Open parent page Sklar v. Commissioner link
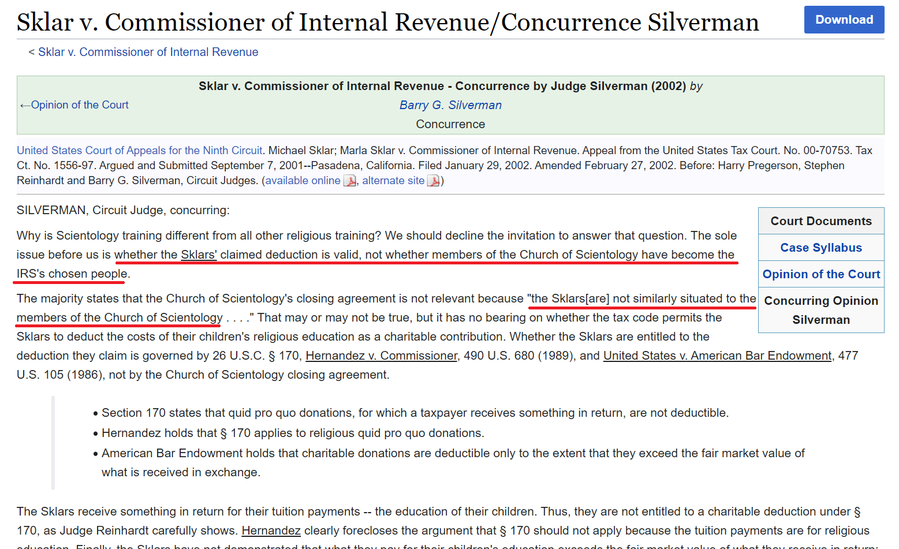899x549 pixels. click(148, 52)
